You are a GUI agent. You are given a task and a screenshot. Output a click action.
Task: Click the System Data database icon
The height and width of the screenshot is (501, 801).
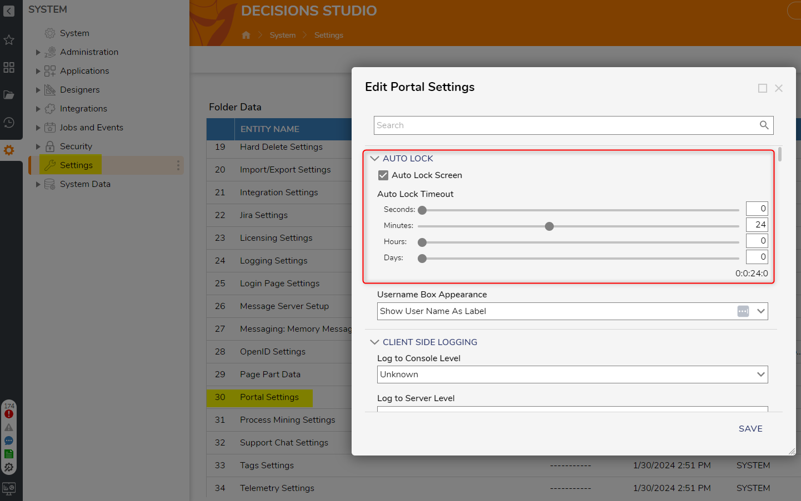point(50,184)
